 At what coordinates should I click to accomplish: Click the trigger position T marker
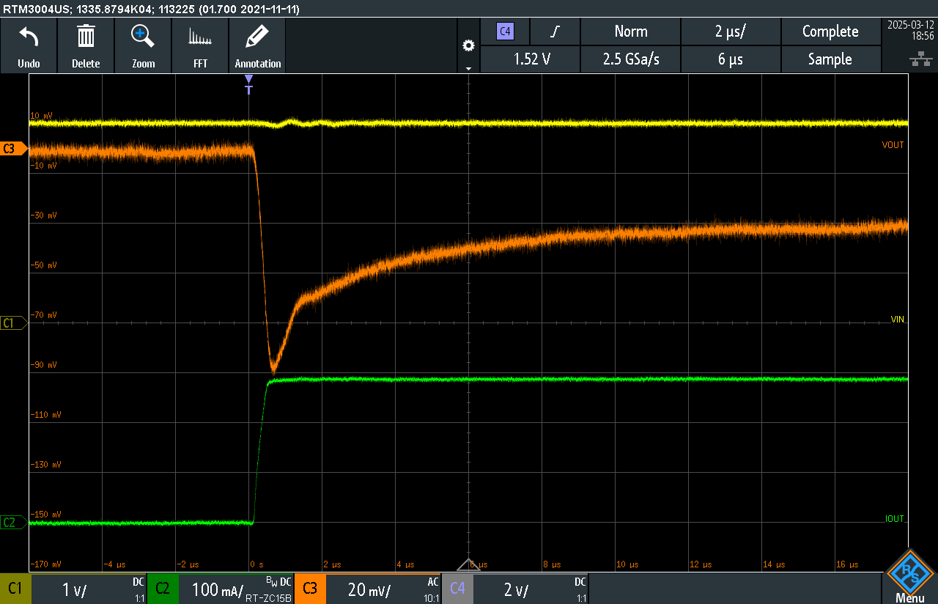point(248,84)
